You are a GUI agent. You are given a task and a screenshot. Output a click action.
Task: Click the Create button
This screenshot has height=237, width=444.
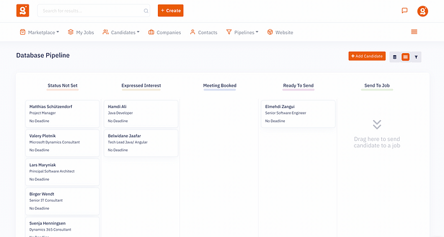pyautogui.click(x=171, y=11)
